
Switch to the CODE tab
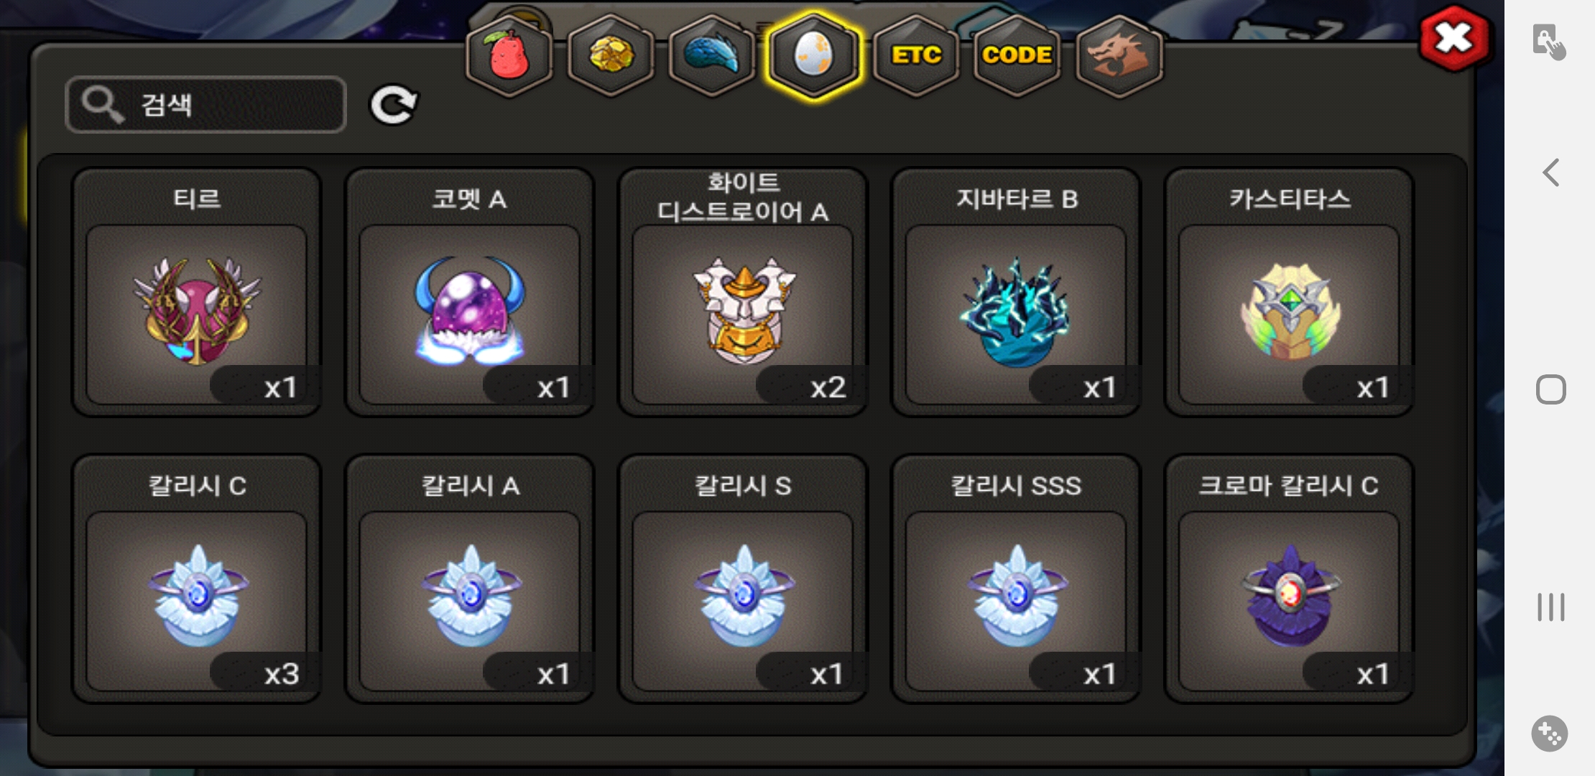pyautogui.click(x=1017, y=56)
